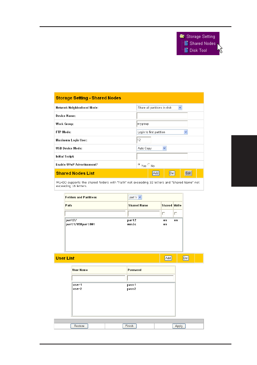Click the Disk Tool page icon

pyautogui.click(x=186, y=50)
